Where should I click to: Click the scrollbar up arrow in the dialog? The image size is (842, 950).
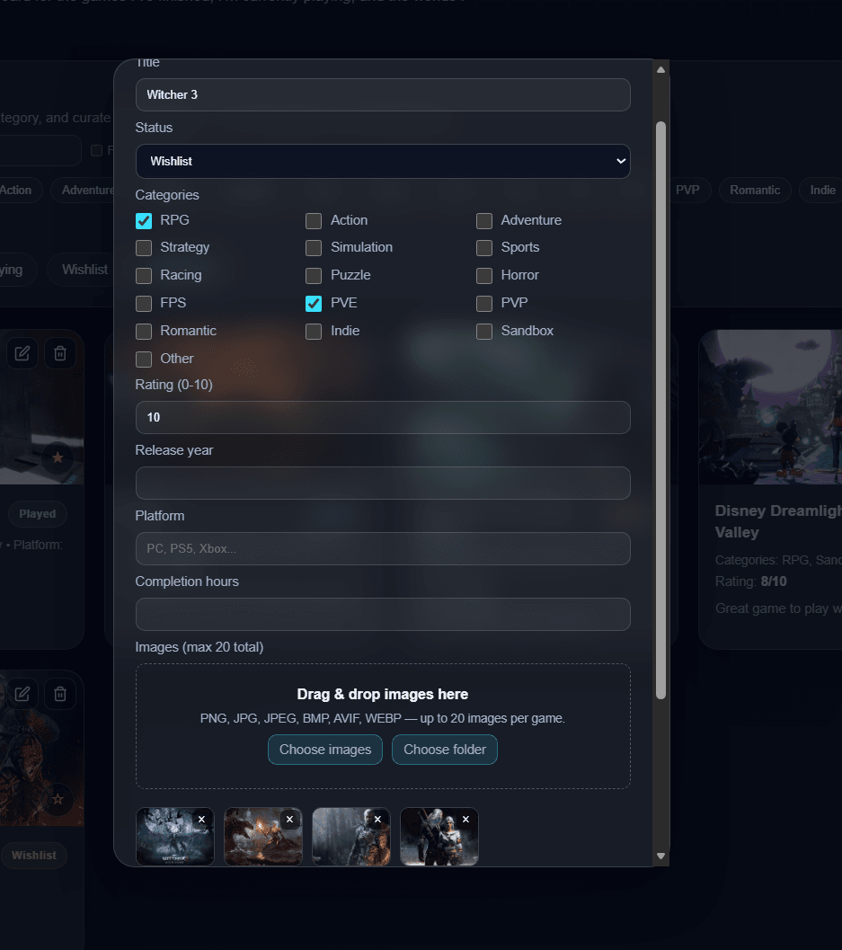pos(660,70)
